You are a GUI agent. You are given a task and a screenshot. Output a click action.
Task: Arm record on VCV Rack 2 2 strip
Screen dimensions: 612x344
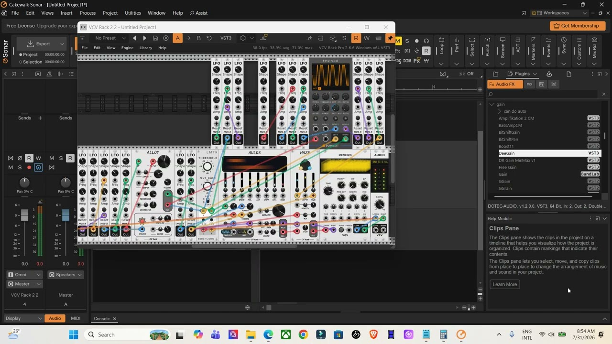click(29, 167)
